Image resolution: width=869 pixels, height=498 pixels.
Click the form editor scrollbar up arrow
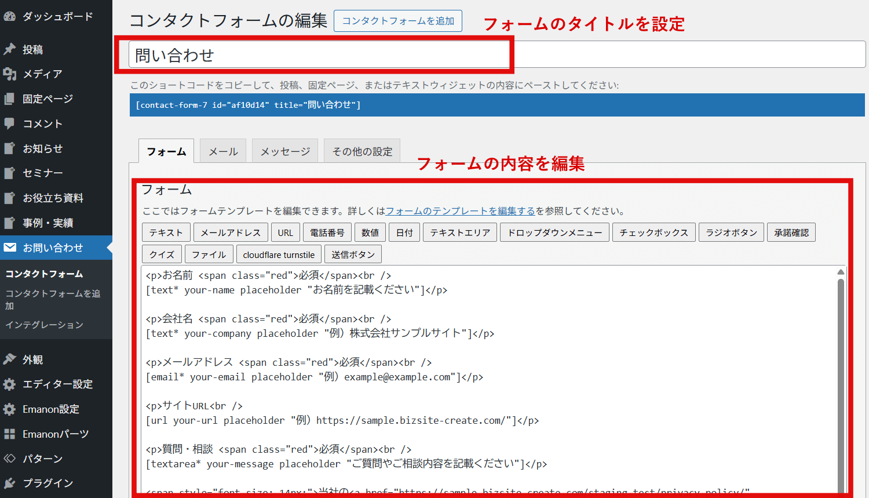tap(841, 272)
